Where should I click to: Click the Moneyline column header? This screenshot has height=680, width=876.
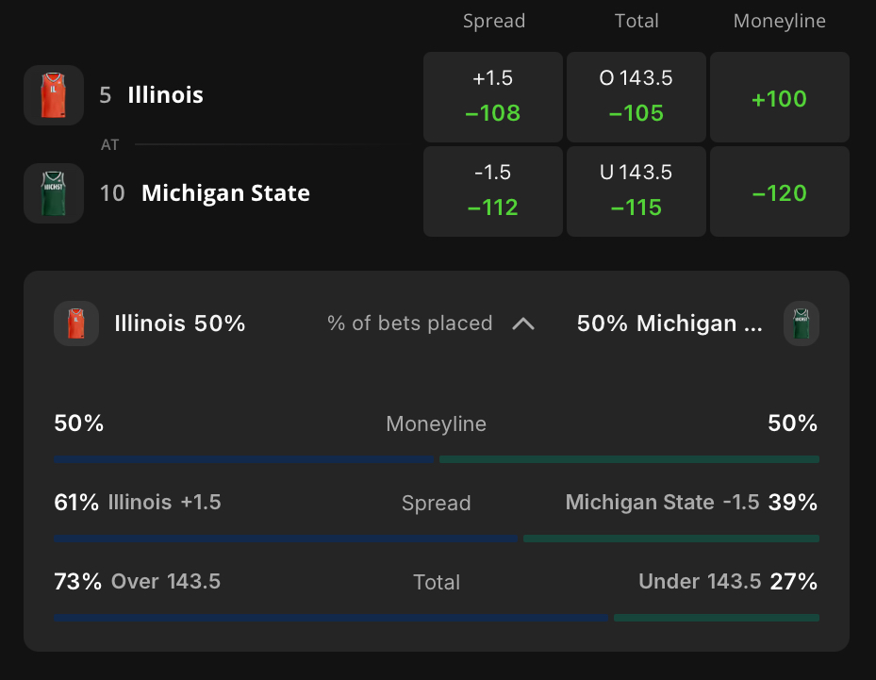[779, 21]
